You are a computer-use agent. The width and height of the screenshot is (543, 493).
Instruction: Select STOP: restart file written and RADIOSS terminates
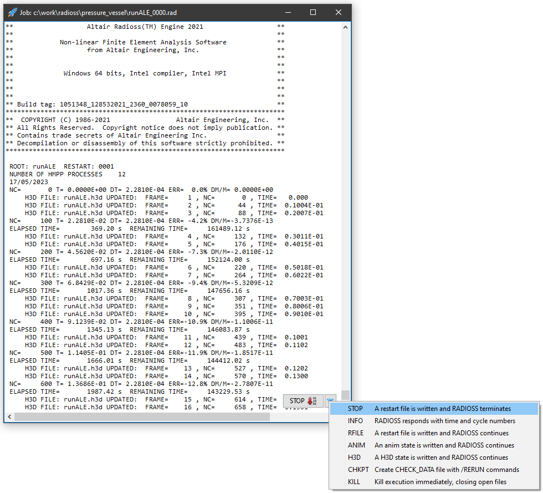[434, 409]
